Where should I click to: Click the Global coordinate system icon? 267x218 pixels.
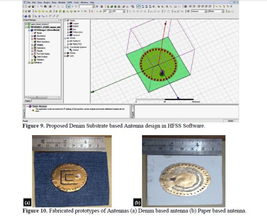point(71,50)
